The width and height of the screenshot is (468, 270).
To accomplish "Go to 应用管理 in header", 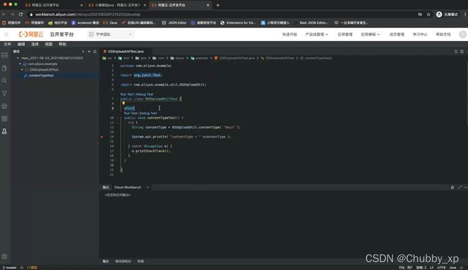I will coord(345,34).
